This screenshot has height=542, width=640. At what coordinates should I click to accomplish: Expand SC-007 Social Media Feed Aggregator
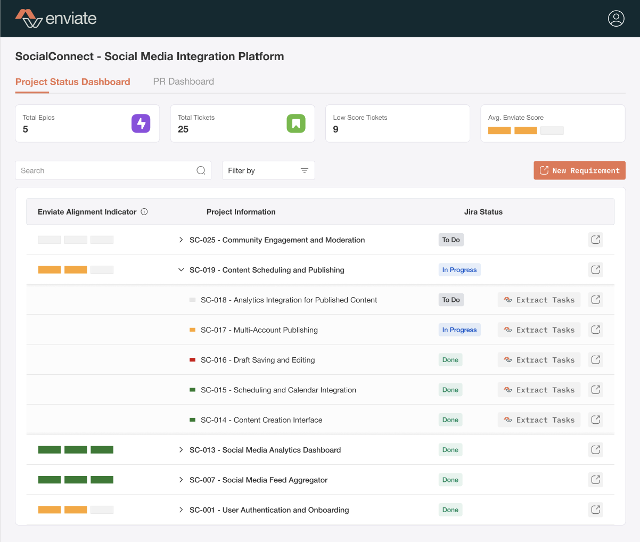[181, 480]
